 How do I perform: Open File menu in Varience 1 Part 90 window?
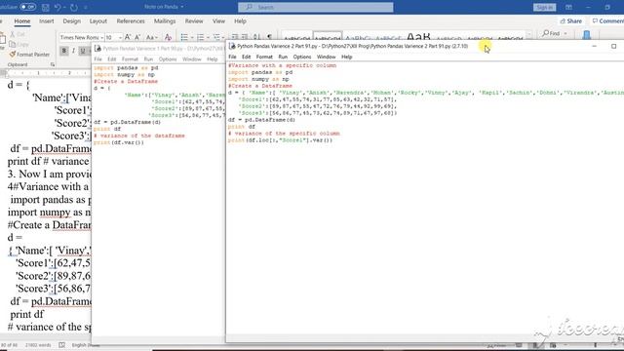click(x=97, y=59)
